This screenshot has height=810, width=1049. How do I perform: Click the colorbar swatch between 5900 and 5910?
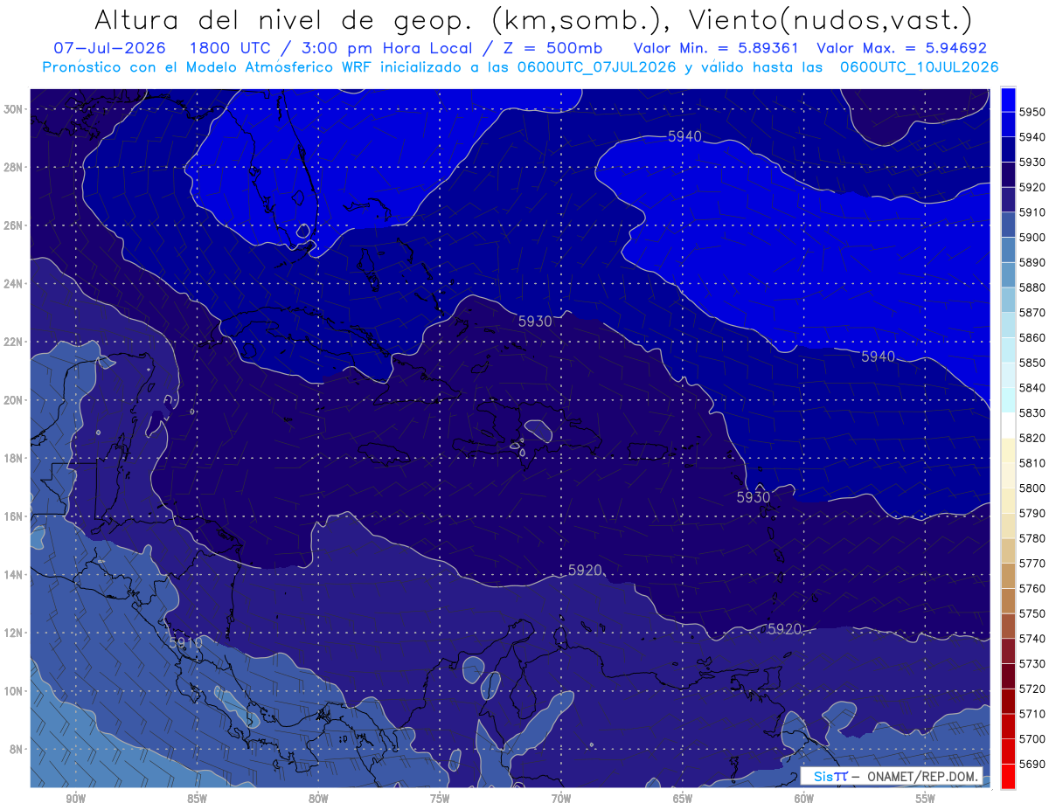tap(1008, 225)
